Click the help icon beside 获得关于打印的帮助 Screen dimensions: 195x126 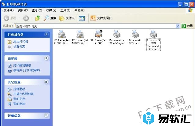point(9,71)
